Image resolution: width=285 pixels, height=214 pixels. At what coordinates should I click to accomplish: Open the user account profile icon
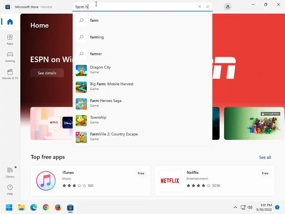click(228, 7)
